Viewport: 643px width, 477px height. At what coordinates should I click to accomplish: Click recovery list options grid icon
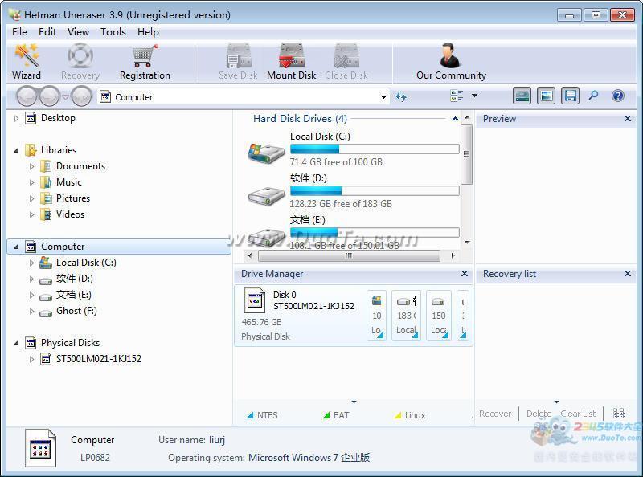tap(619, 413)
